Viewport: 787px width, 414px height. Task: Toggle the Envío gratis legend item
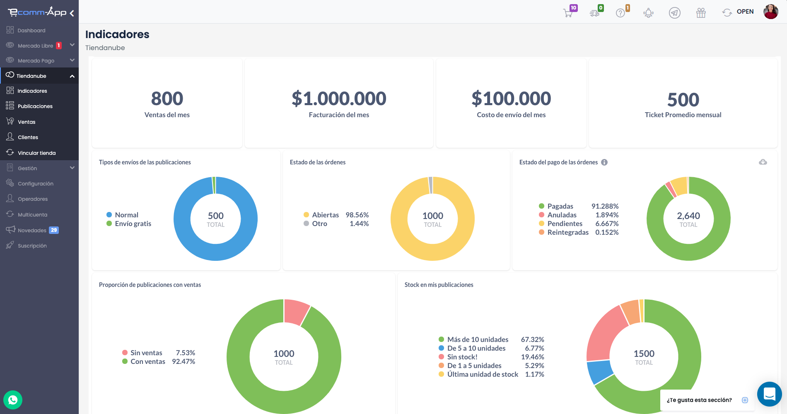click(x=129, y=224)
